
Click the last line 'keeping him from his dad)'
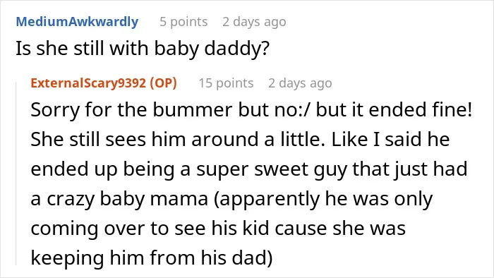(x=152, y=258)
